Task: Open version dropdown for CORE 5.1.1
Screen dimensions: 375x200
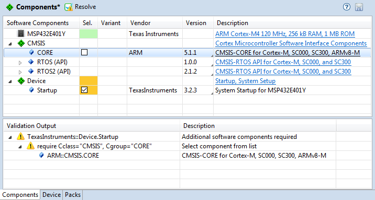Action: [212, 56]
